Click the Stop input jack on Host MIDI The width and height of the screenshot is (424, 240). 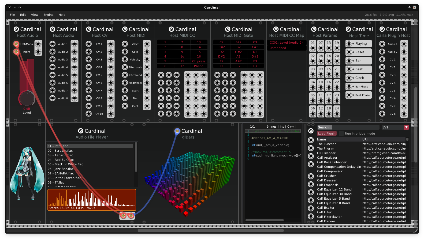125,98
